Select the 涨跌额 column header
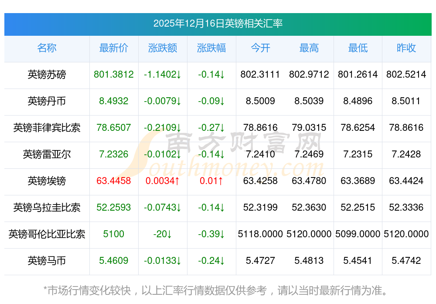 click(x=162, y=48)
